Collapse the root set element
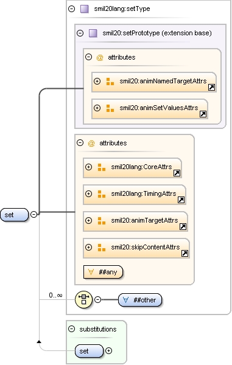Image resolution: width=232 pixels, height=365 pixels. pos(33,214)
